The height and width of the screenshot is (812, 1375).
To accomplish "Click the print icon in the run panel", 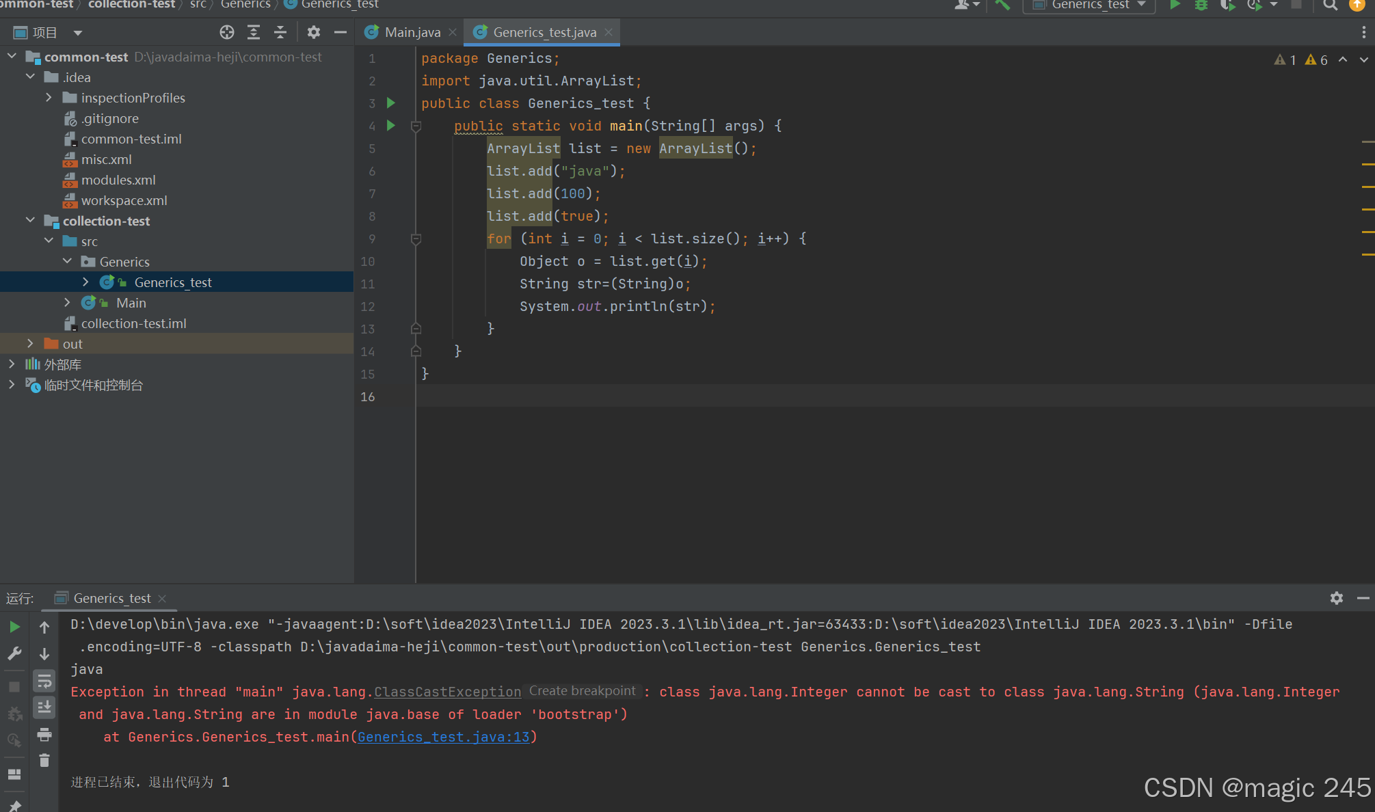I will coord(44,735).
